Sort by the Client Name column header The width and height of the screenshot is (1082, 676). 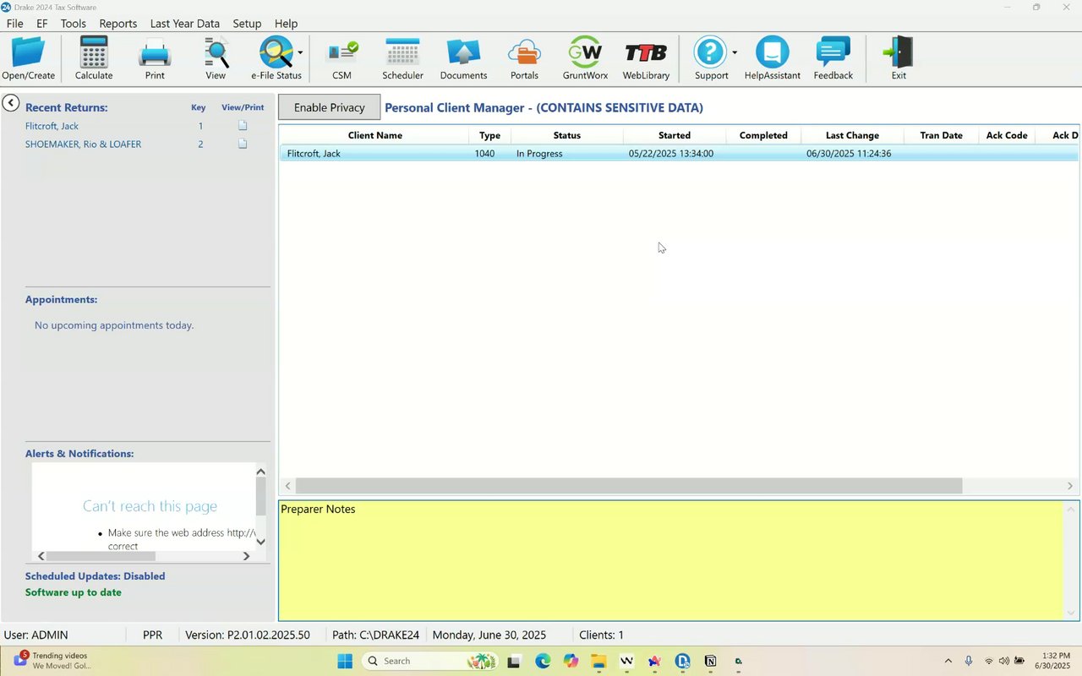[374, 135]
